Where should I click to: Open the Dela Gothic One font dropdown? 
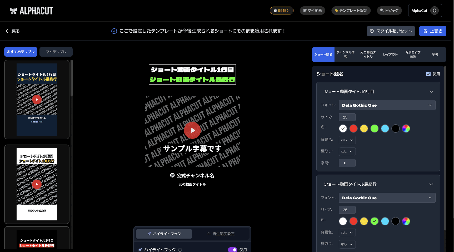pos(387,105)
